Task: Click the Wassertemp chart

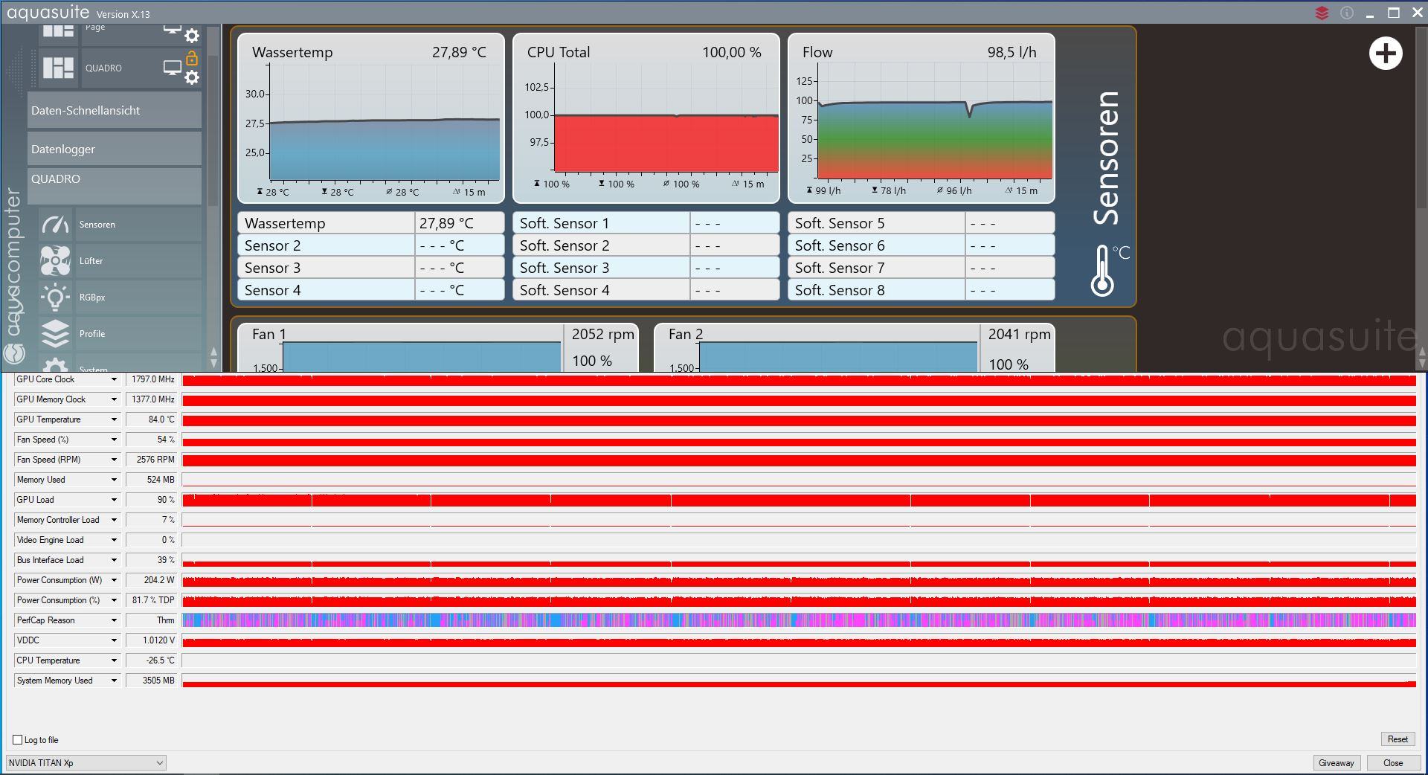Action: point(371,118)
